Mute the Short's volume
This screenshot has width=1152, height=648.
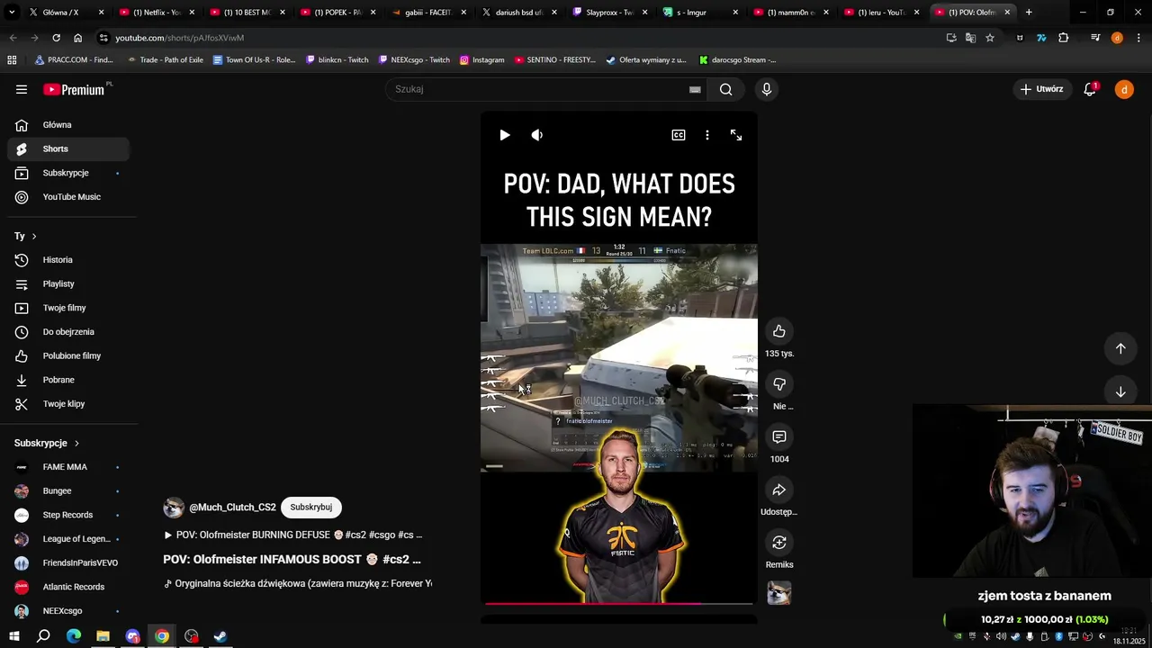537,135
